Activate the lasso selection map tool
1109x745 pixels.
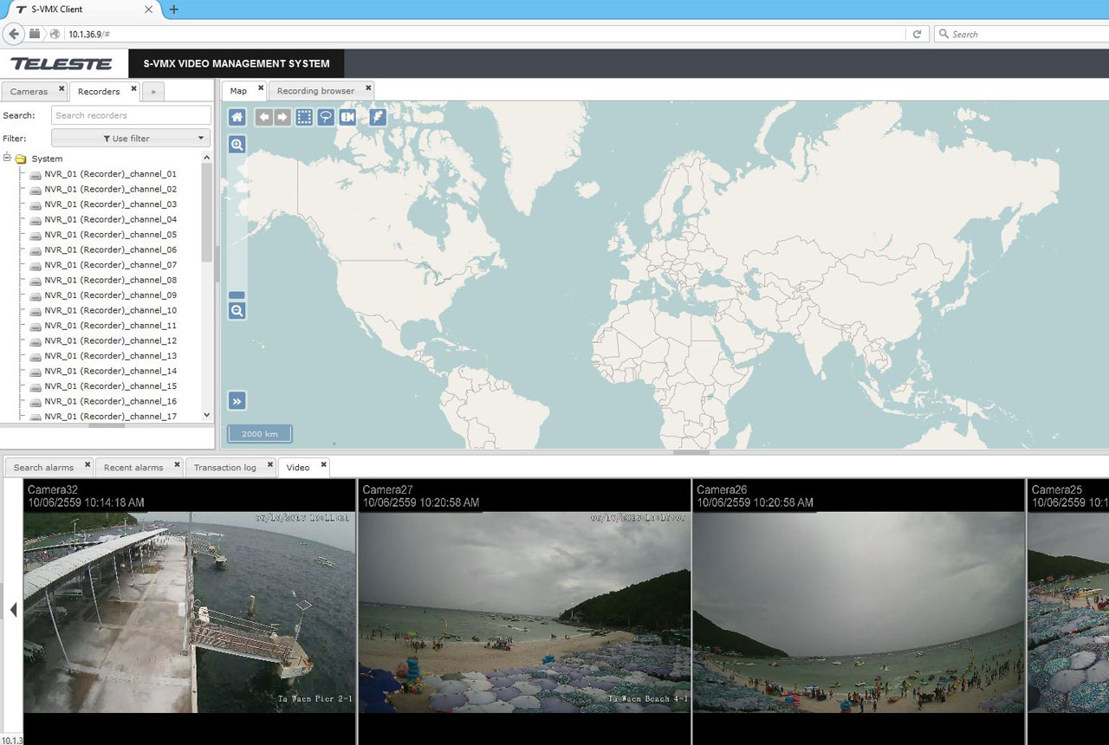pos(326,117)
